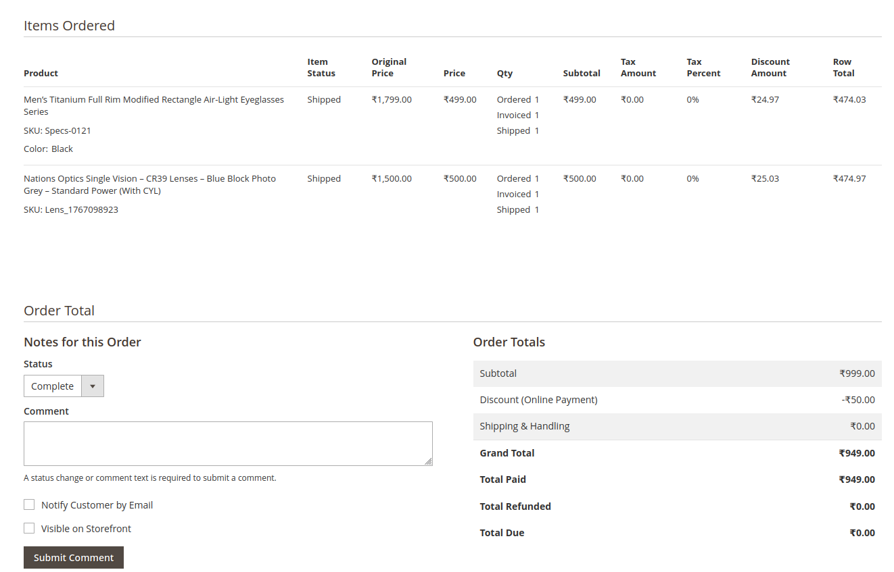Open the Status dropdown showing Complete
The image size is (894, 572).
(x=64, y=386)
